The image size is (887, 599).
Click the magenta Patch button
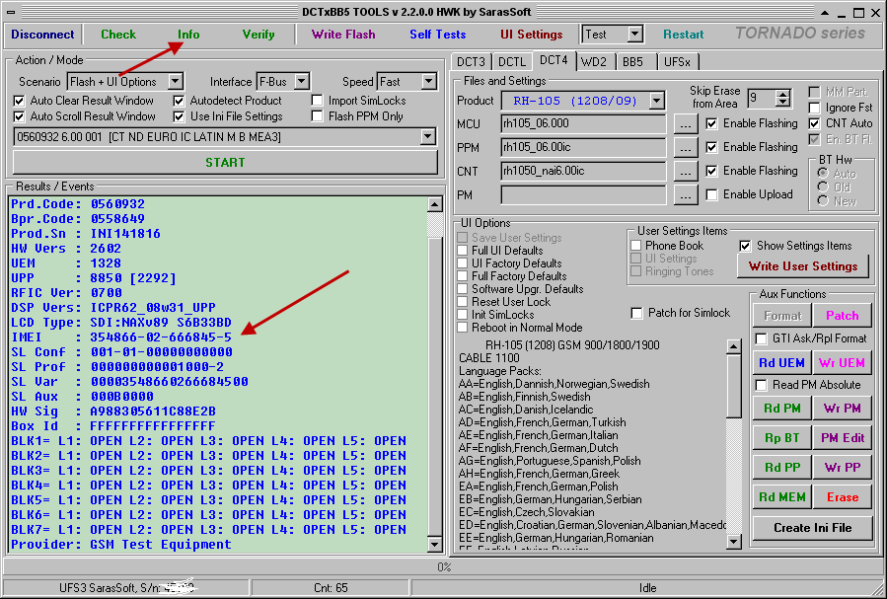click(842, 316)
